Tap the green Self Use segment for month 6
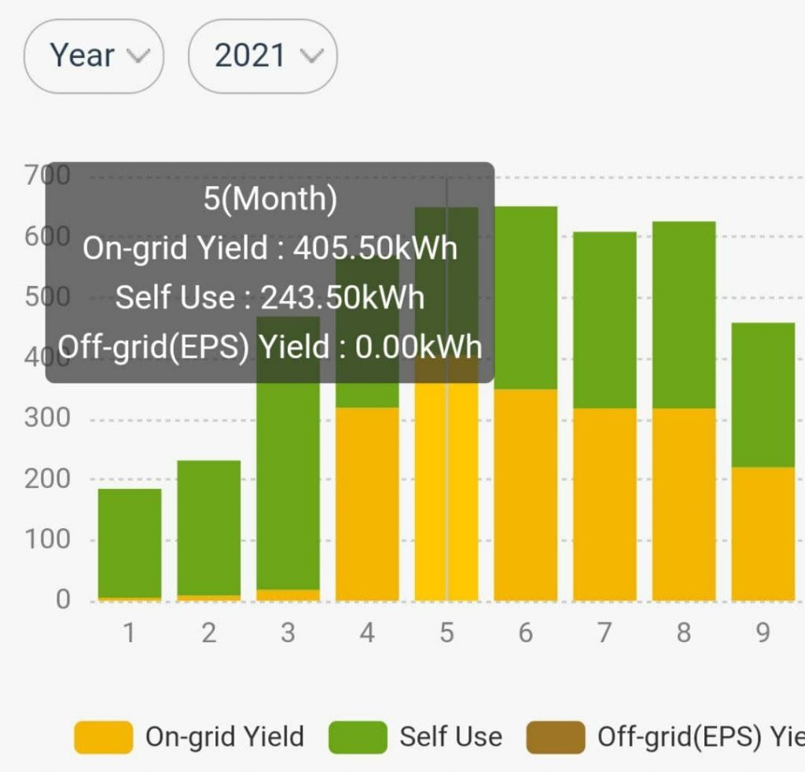Screen dimensions: 805x772 525,299
